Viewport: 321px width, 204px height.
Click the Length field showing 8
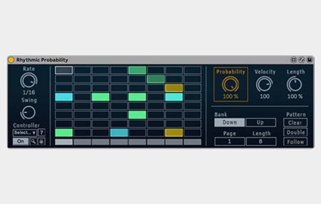point(261,141)
